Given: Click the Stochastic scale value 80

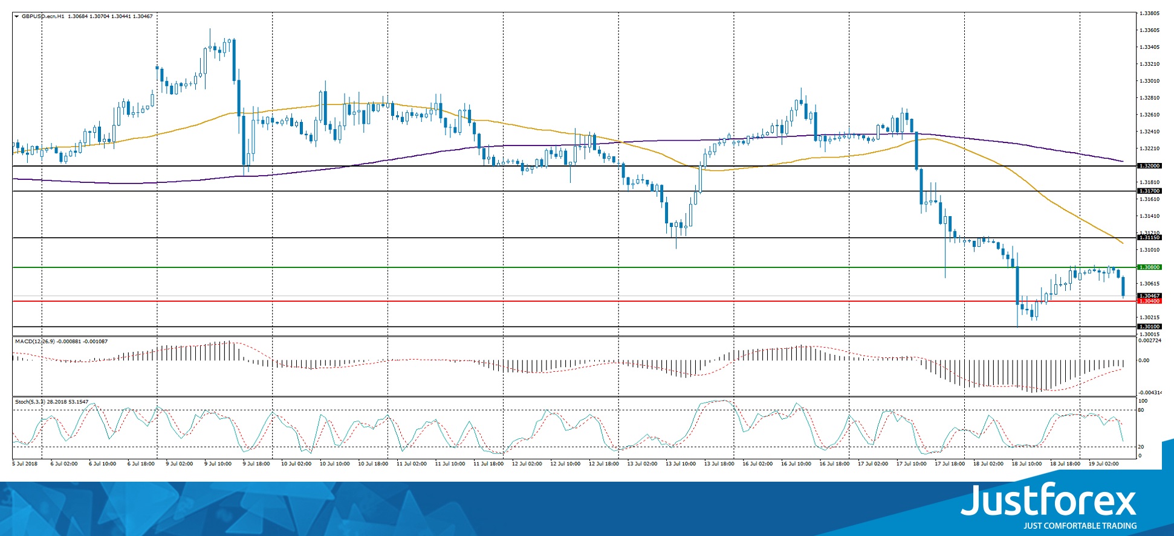Looking at the screenshot, I should (1141, 410).
